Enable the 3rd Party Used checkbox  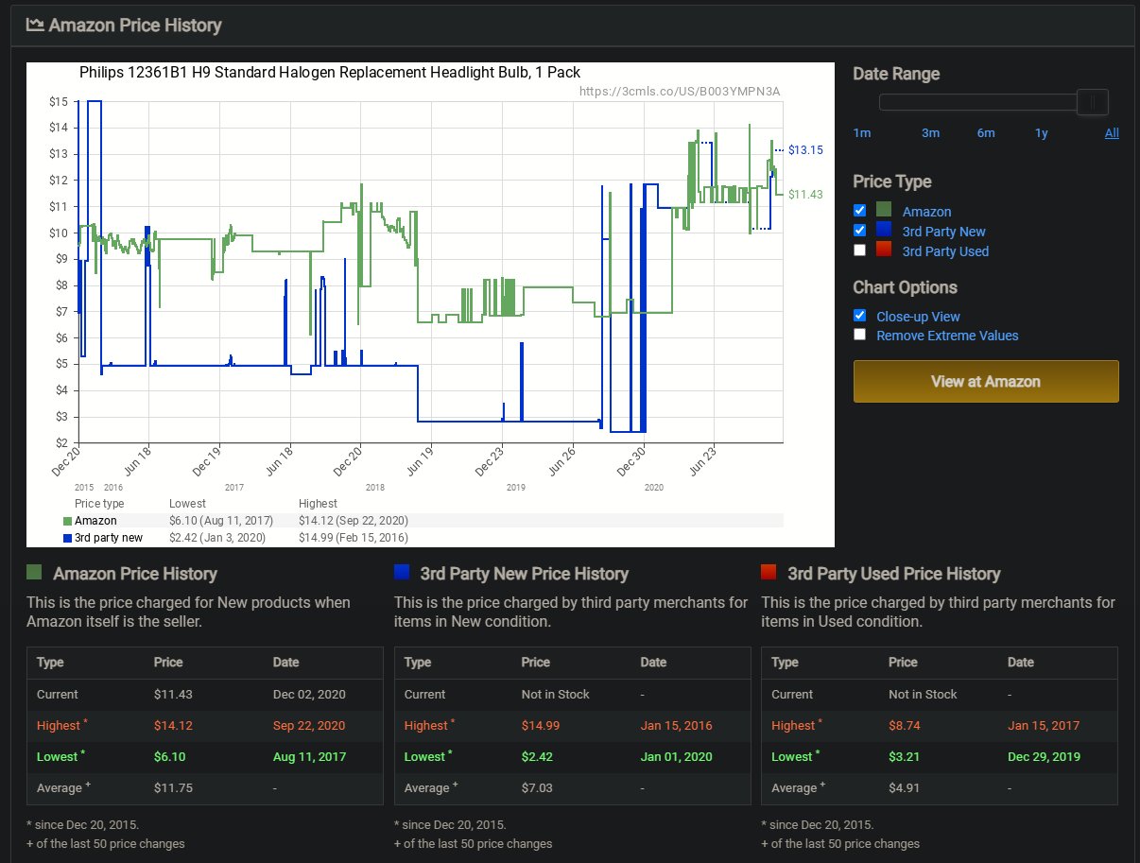pyautogui.click(x=859, y=250)
